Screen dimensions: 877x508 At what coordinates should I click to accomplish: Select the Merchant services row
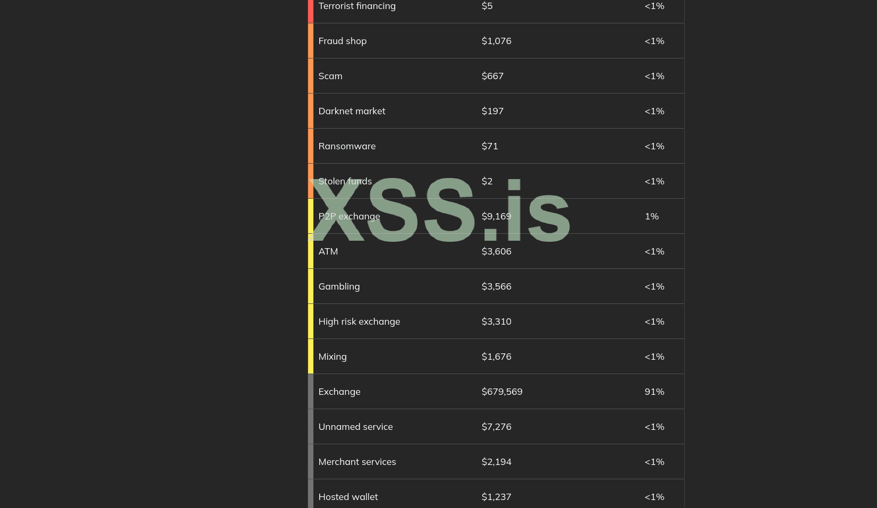tap(496, 462)
